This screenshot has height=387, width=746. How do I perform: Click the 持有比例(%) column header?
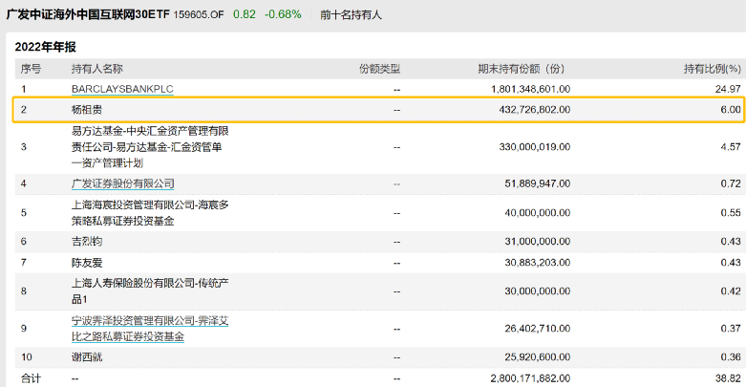[713, 69]
